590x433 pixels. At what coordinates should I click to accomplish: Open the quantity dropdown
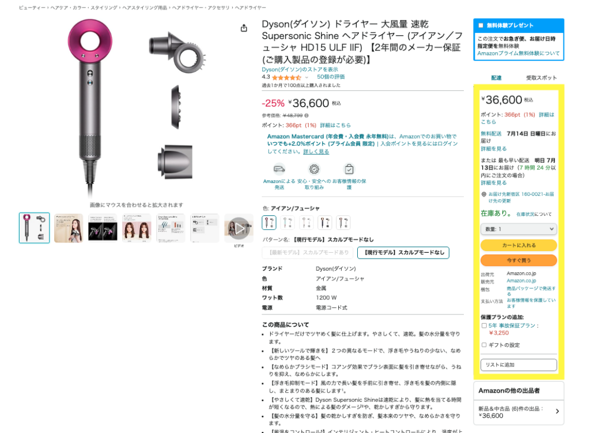pos(519,229)
